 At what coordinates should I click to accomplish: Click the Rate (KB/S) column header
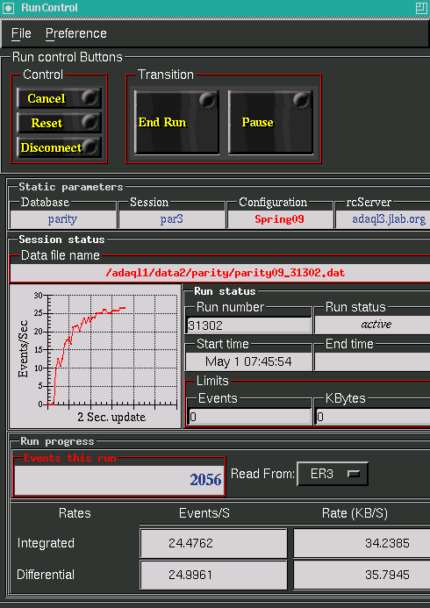click(x=355, y=513)
